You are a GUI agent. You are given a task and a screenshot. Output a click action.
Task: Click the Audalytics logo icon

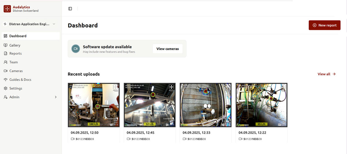[7, 9]
